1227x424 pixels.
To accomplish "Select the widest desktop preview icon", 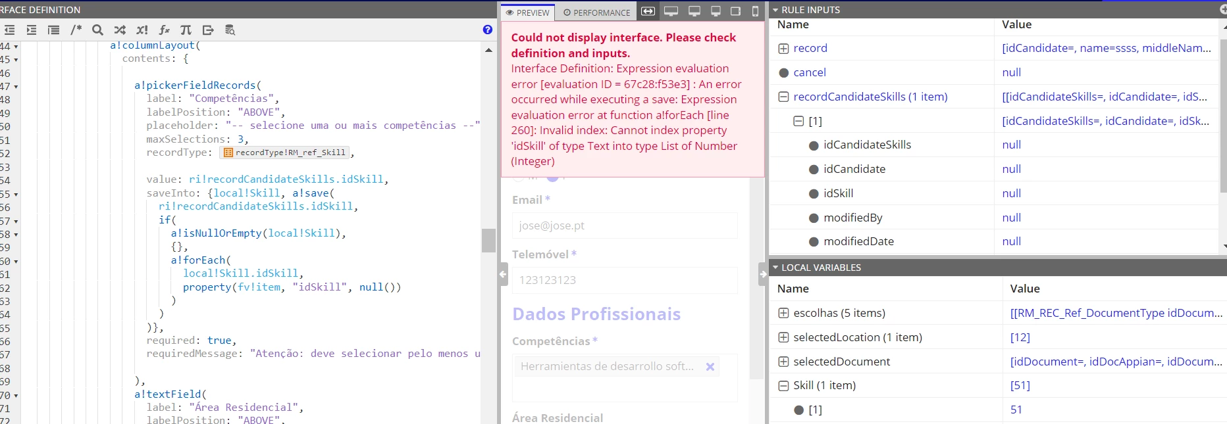I will pyautogui.click(x=671, y=11).
